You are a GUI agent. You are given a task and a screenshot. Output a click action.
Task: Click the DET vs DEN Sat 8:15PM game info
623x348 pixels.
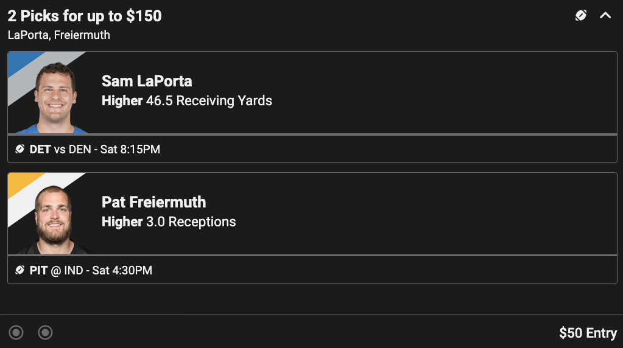95,149
